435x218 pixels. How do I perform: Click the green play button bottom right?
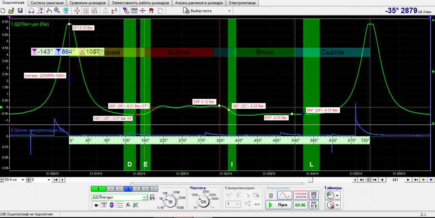pos(424,180)
